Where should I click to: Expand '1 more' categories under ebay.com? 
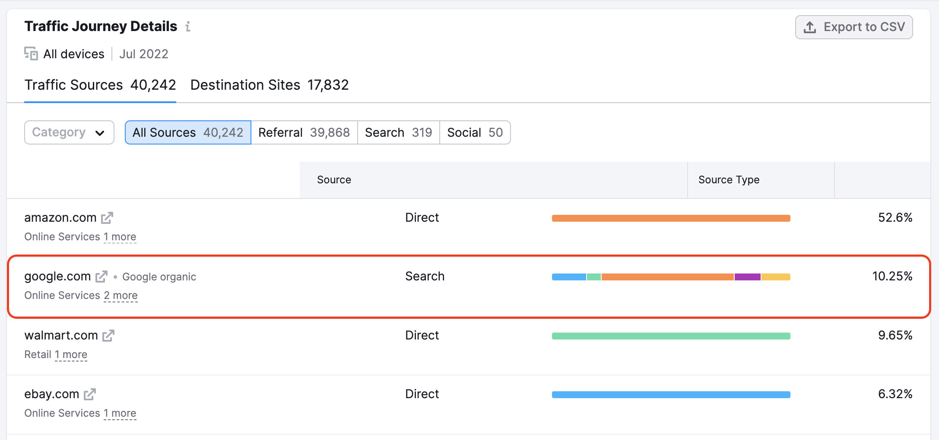(x=120, y=413)
